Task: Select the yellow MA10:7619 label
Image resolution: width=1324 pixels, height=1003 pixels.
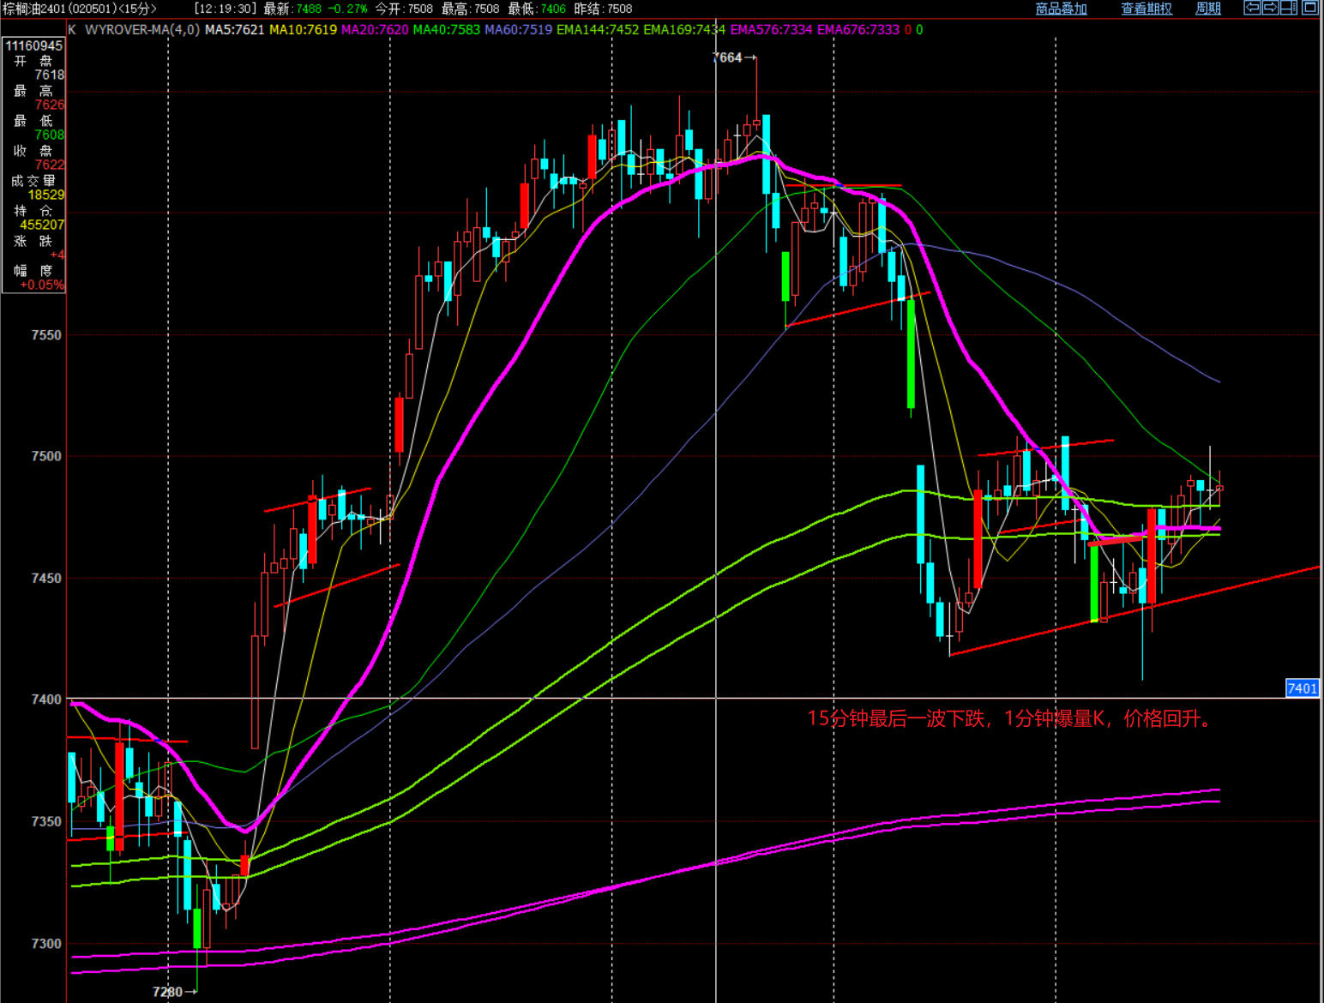Action: pos(303,30)
